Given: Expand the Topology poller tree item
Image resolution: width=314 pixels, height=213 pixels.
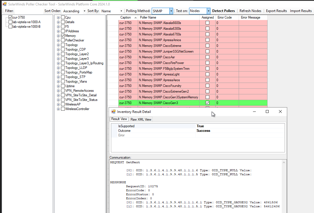Looking at the screenshot, I should (x=58, y=45).
